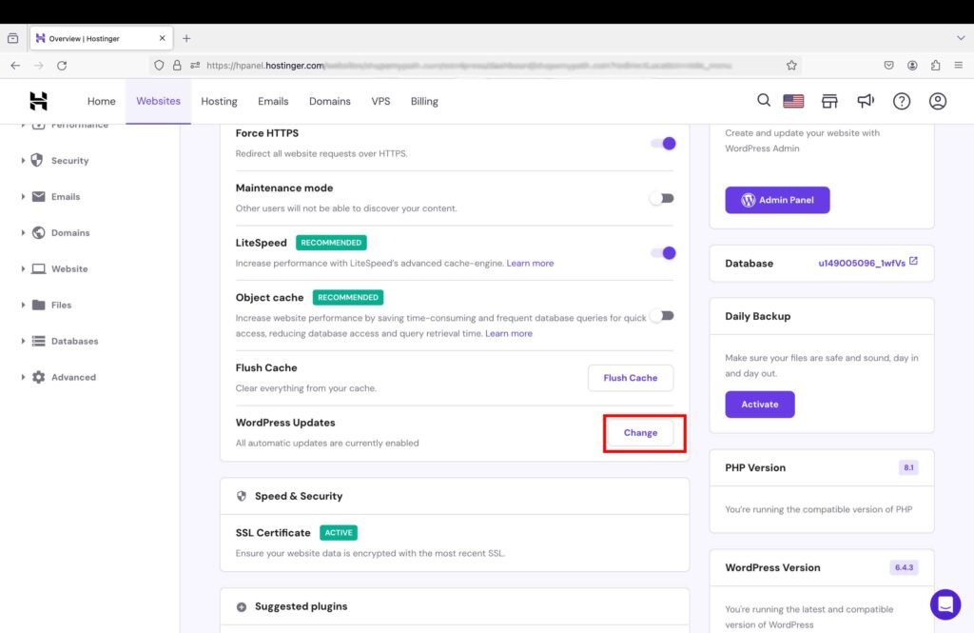This screenshot has width=974, height=633.
Task: Open the Billing menu
Action: click(x=424, y=101)
